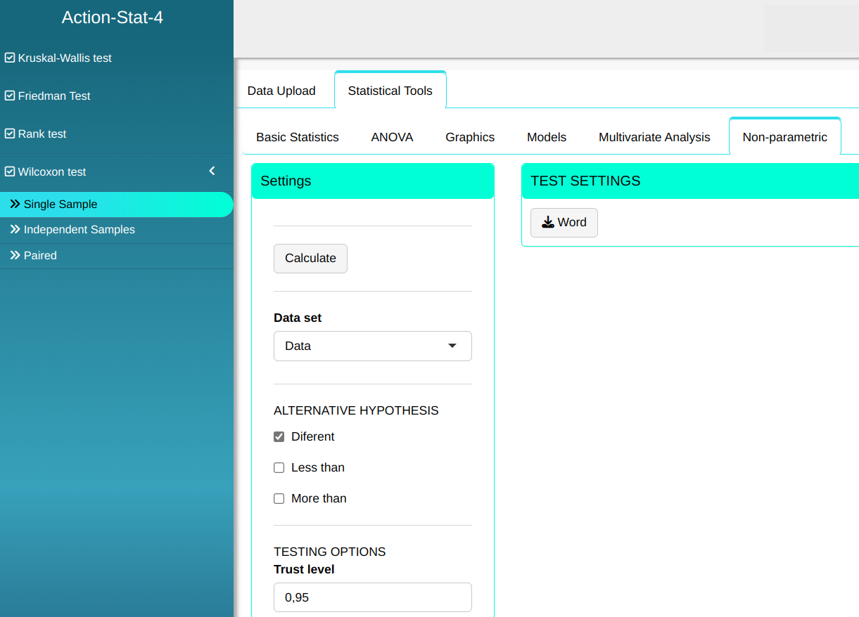Collapse the Wilcoxon test submenu chevron
The width and height of the screenshot is (859, 617).
pos(212,171)
